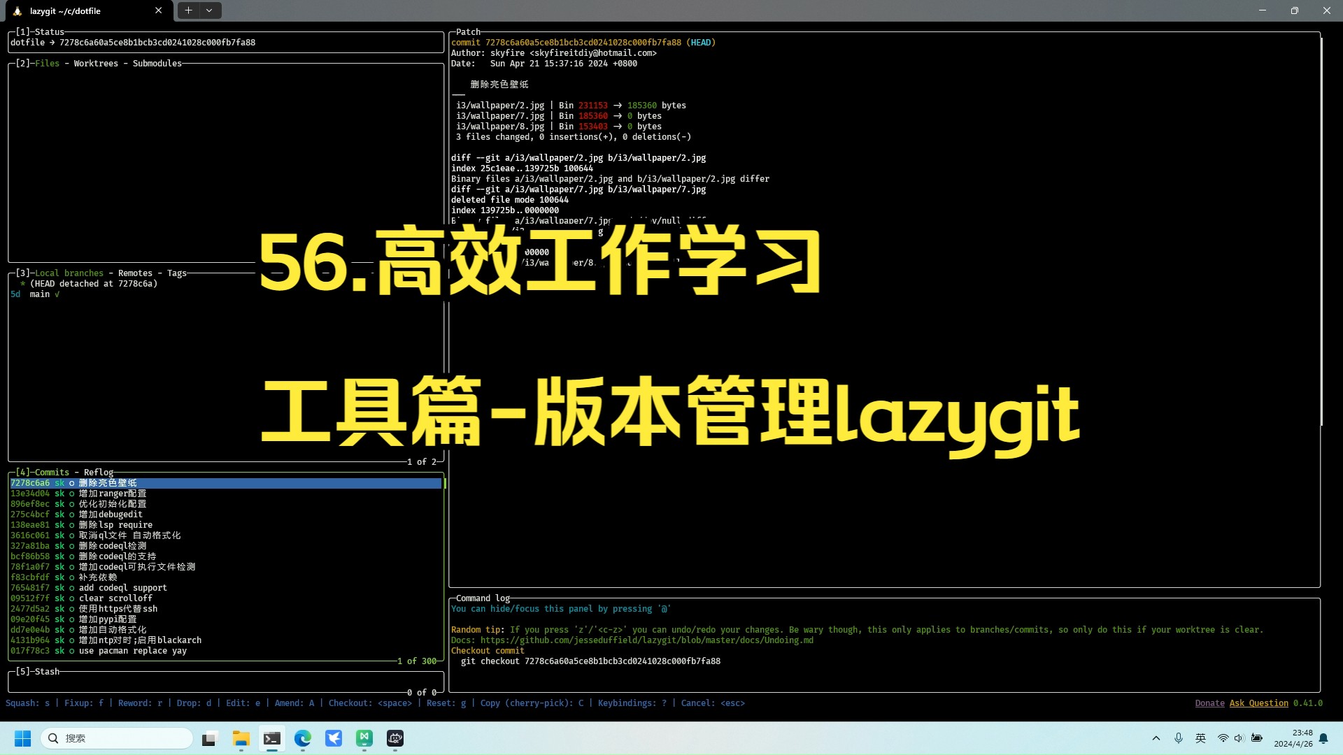Screen dimensions: 1343x755
Task: Select commit 7278c6a6 删除亮色壁纸
Action: click(x=226, y=483)
